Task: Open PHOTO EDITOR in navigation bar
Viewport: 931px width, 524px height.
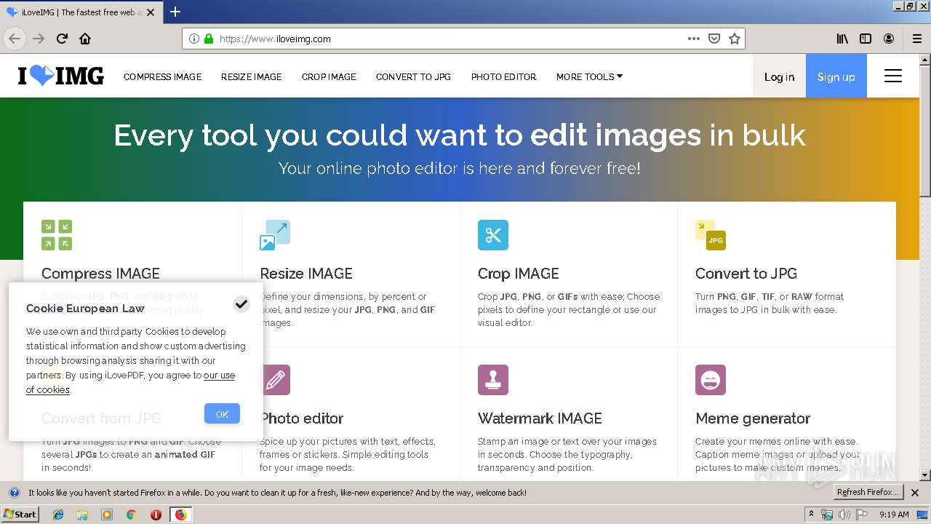Action: (x=503, y=76)
